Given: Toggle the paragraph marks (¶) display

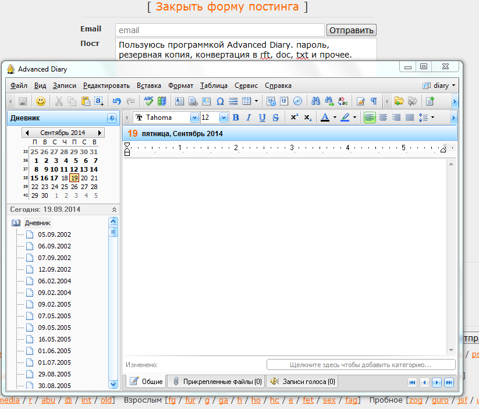Looking at the screenshot, I should pyautogui.click(x=373, y=101).
